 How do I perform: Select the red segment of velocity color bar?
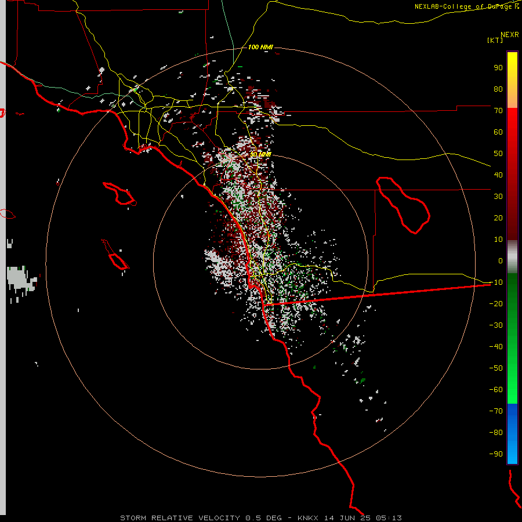click(512, 174)
